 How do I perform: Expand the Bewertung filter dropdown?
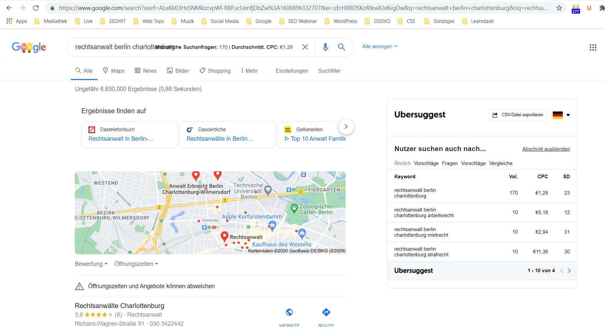click(x=91, y=264)
